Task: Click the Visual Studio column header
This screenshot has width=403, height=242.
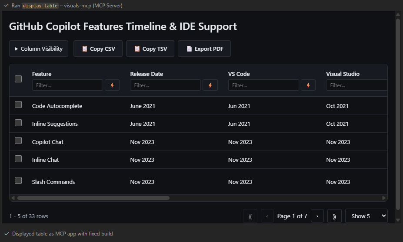Action: (x=343, y=74)
